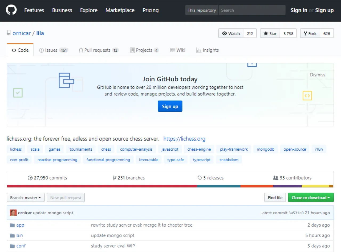
Task: Click the bin folder icon
Action: tap(12, 235)
